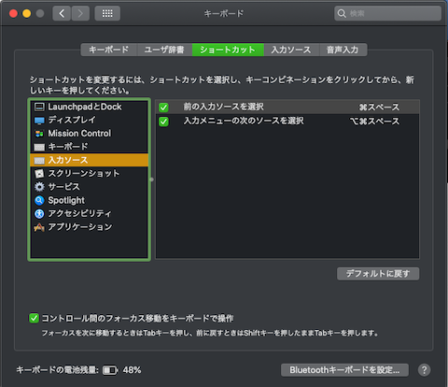Click the ディスプレイ monitor icon
Screen dimensions: 448x387
click(x=39, y=121)
